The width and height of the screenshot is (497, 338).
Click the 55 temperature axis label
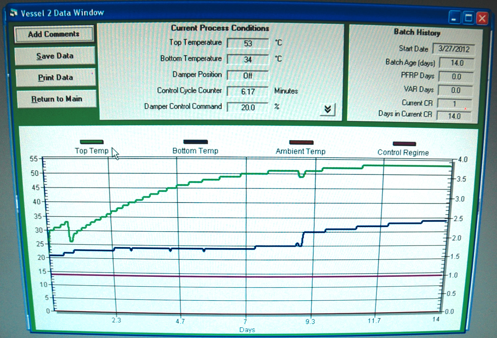click(x=34, y=159)
